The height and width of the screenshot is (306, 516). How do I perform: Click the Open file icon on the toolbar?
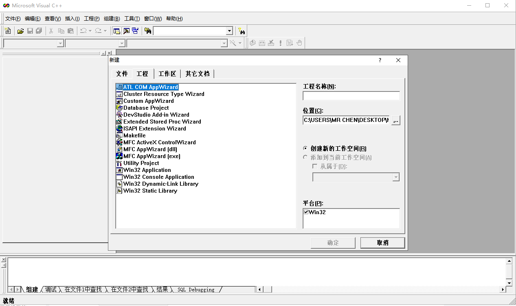(21, 30)
